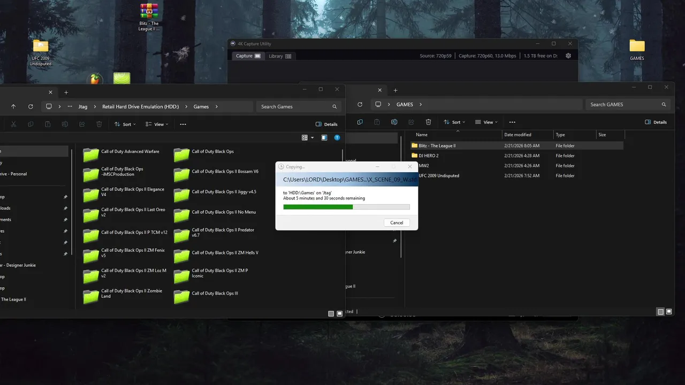Click Jtag breadcrumb in address bar
The image size is (685, 385).
(82, 106)
